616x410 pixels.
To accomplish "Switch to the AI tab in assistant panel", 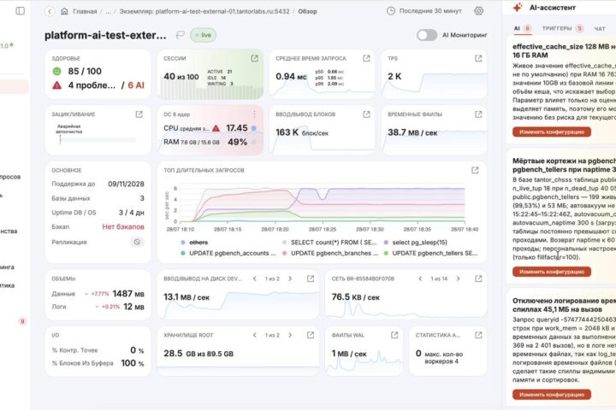I will point(522,28).
